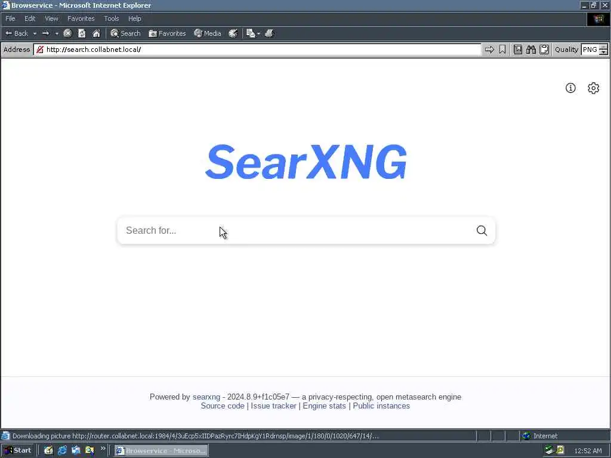Open the Tools menu
The height and width of the screenshot is (458, 611).
112,18
